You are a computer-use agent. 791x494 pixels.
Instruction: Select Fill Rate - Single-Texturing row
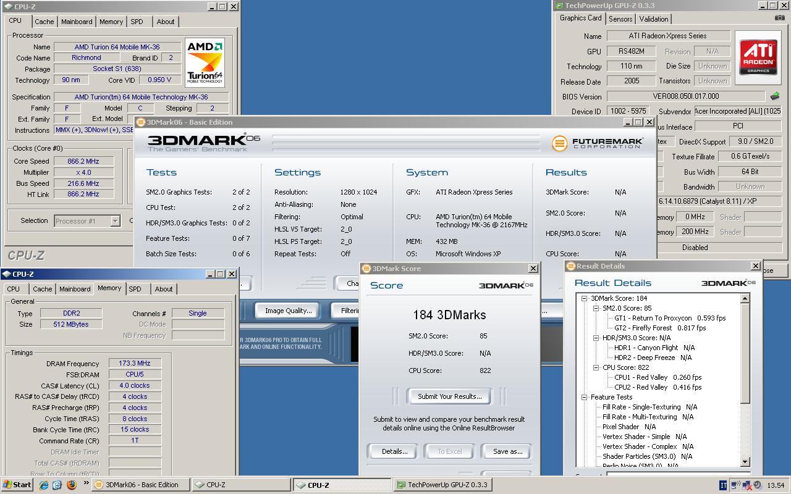click(649, 407)
